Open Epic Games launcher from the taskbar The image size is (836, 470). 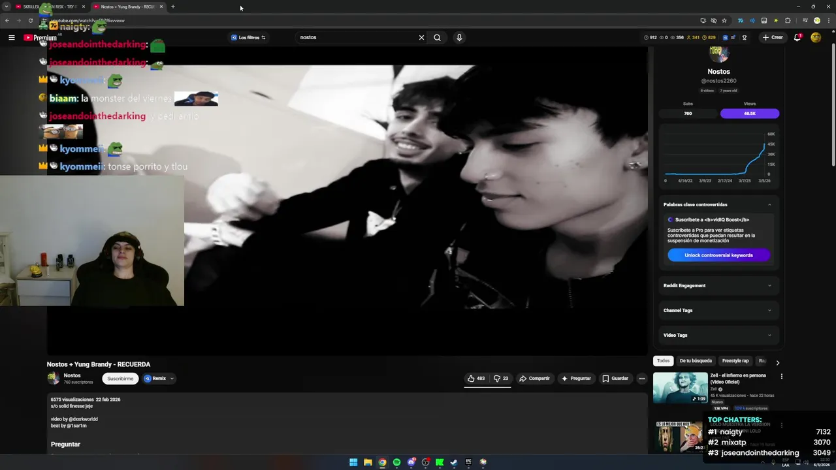coord(468,462)
